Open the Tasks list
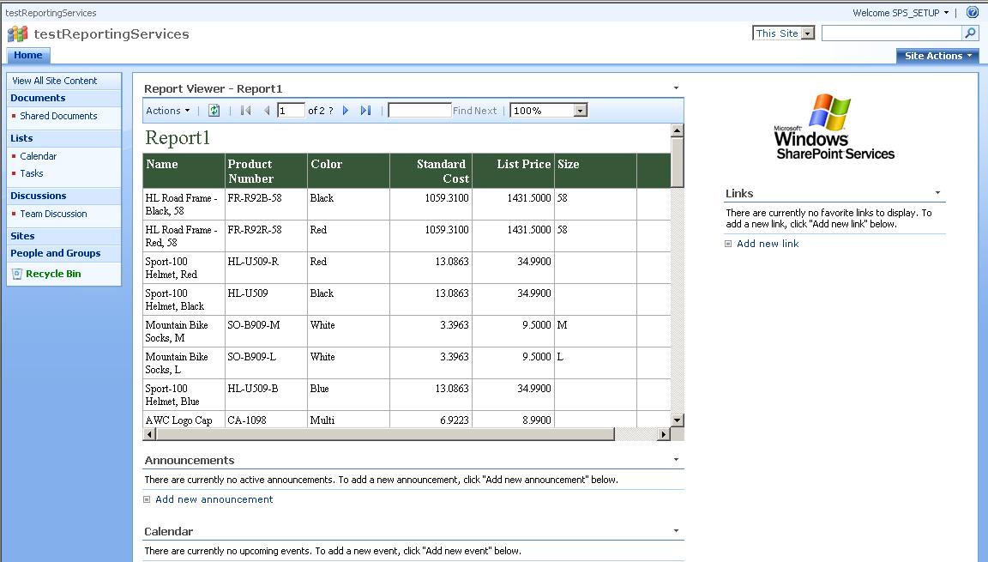Screen dimensions: 988x562 click(32, 173)
